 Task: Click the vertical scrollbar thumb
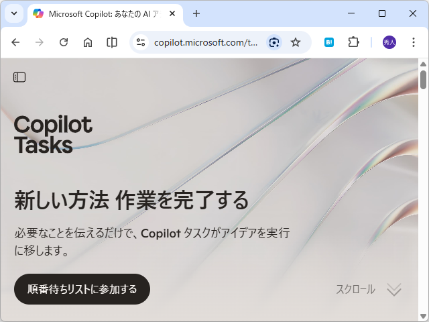[423, 80]
